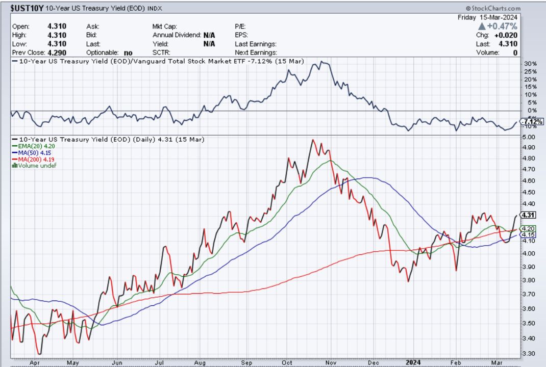Select the INDX label in the header
This screenshot has height=367, width=546.
coord(156,8)
